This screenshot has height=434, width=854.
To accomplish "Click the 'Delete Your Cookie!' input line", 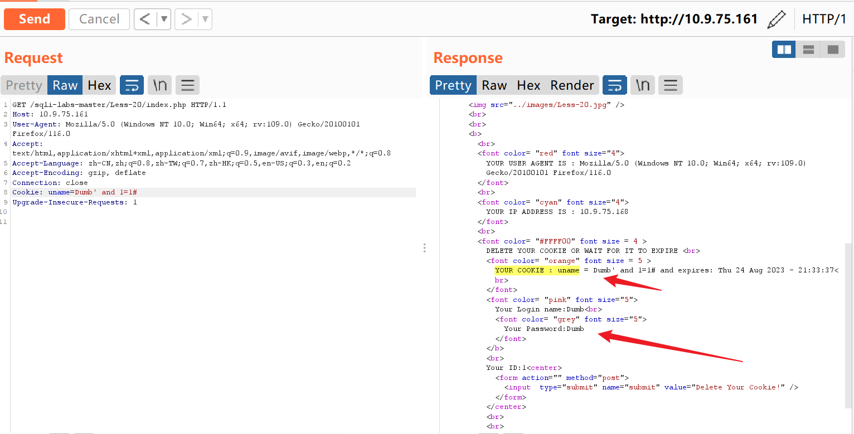I will pyautogui.click(x=651, y=387).
